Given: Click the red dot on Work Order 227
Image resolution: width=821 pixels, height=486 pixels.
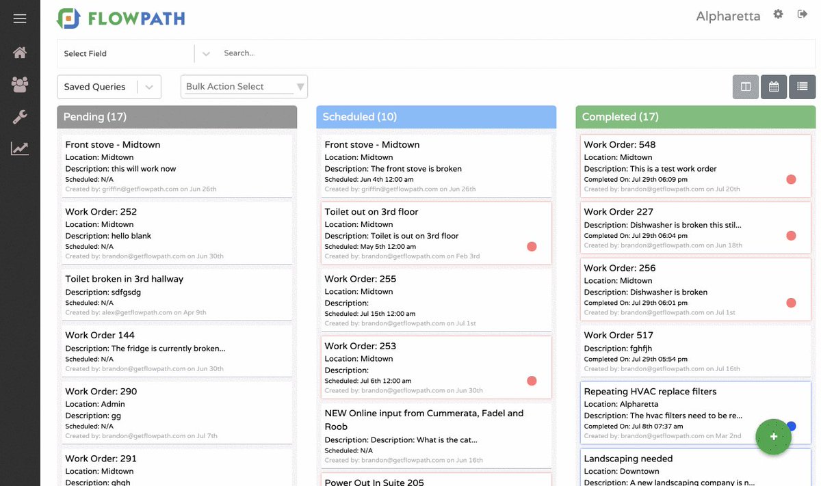Looking at the screenshot, I should [791, 236].
